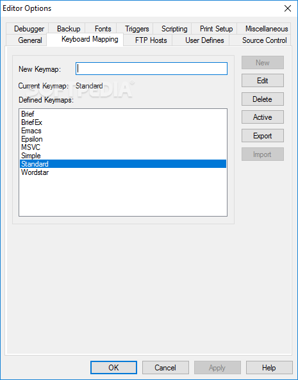Switch to User Defines tab
This screenshot has width=298, height=380.
click(201, 40)
